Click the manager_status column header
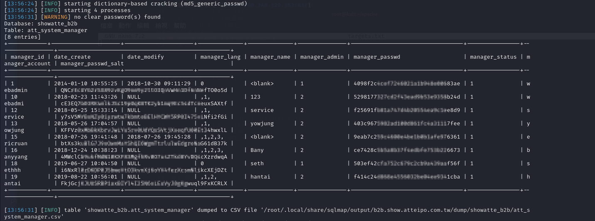This screenshot has height=221, width=595. 493,57
